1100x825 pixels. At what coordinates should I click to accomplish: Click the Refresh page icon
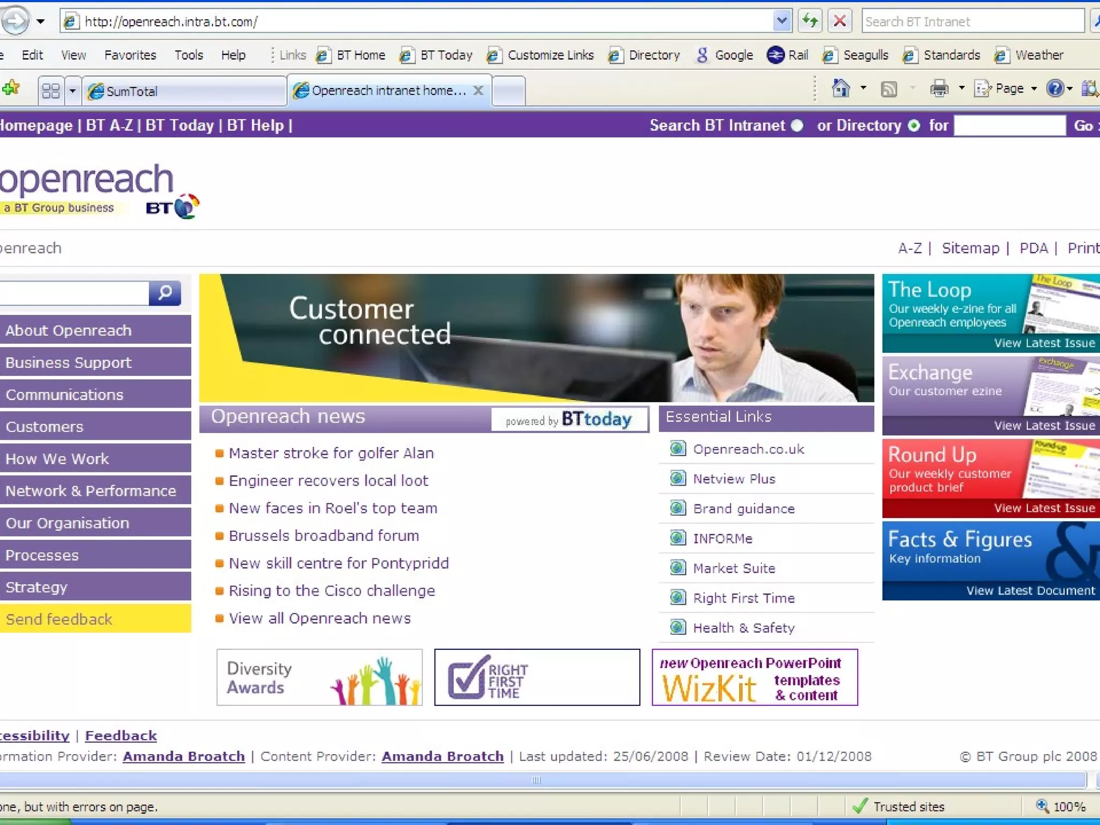[x=810, y=21]
